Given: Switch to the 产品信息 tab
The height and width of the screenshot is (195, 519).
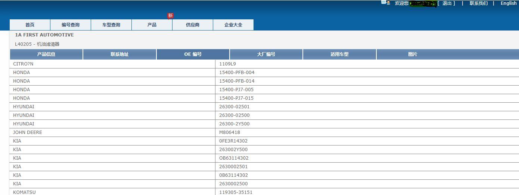Looking at the screenshot, I should (46, 54).
